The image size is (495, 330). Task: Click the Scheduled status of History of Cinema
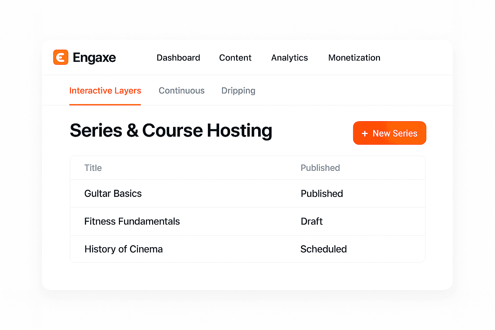[324, 249]
